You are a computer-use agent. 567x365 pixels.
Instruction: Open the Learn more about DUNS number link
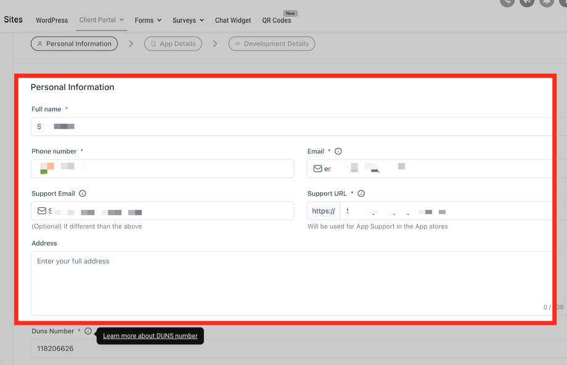150,335
